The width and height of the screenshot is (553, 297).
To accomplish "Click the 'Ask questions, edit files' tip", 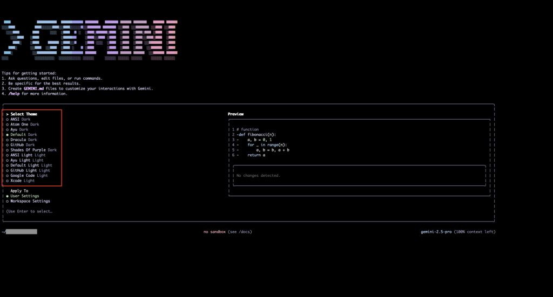I will point(56,79).
